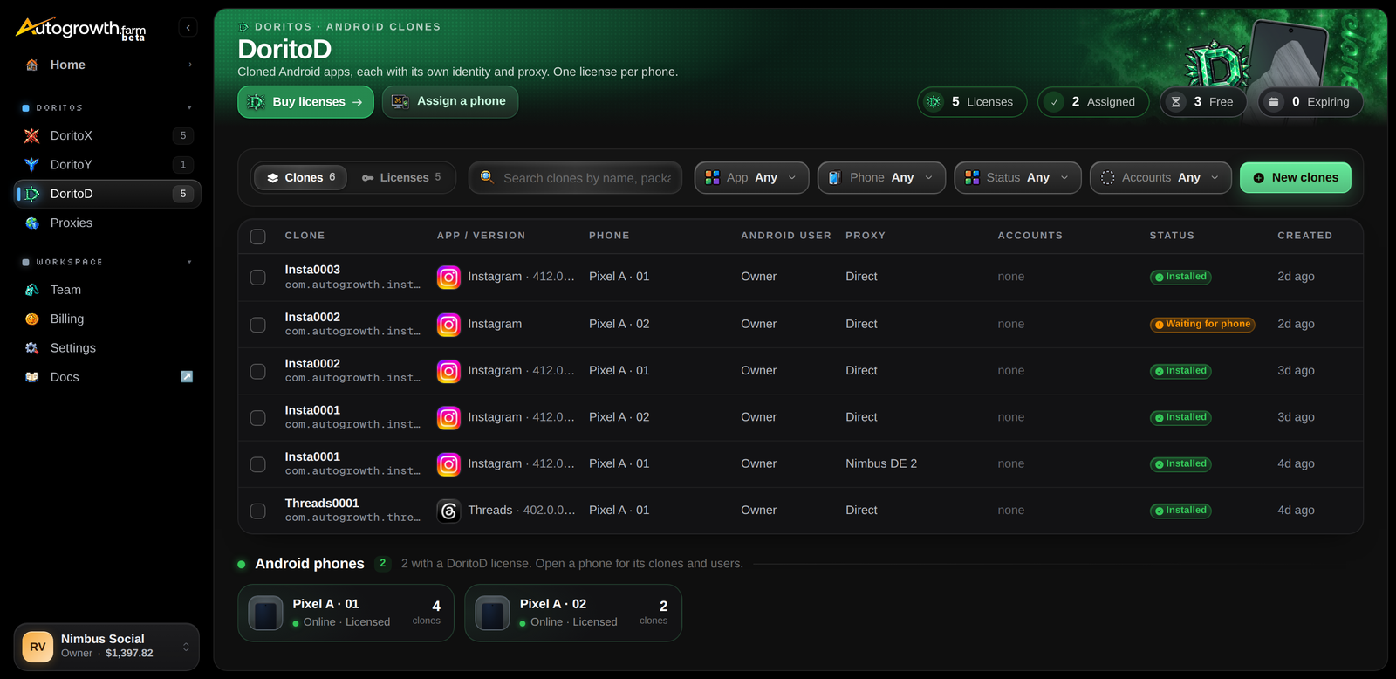This screenshot has width=1396, height=679.
Task: Collapse the DORITOS sidebar section
Action: click(189, 108)
